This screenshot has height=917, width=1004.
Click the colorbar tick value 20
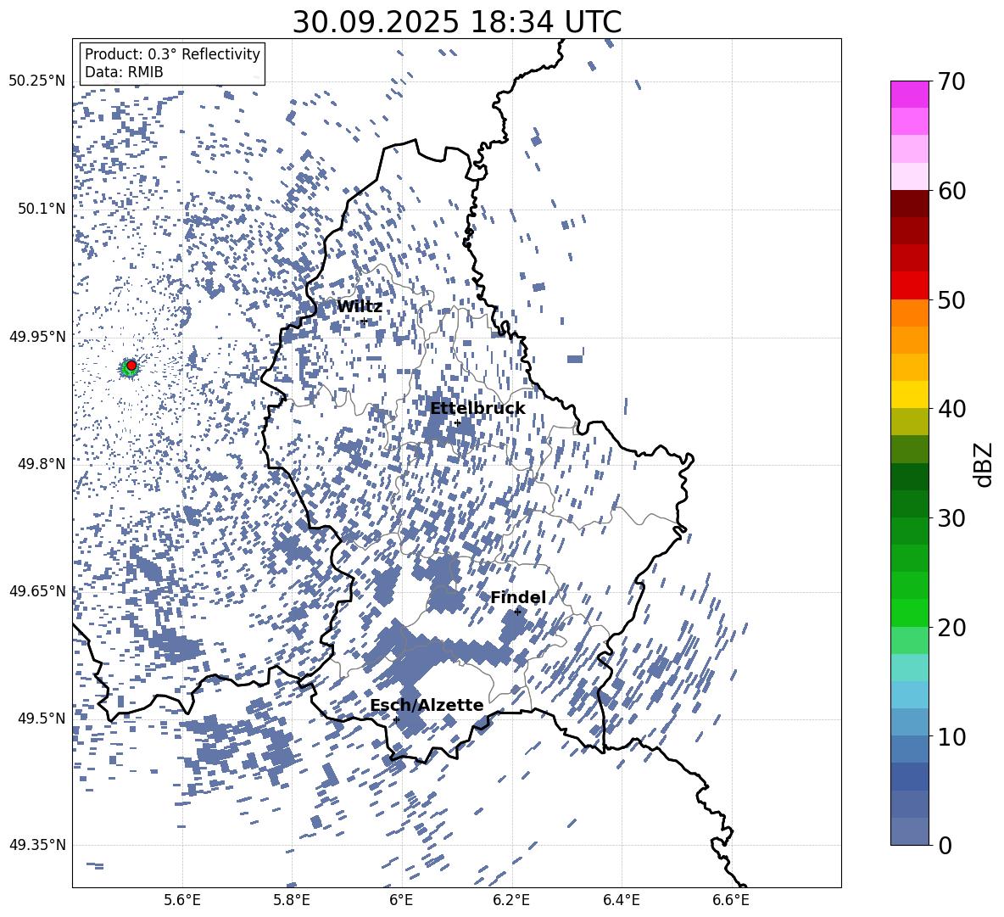951,627
